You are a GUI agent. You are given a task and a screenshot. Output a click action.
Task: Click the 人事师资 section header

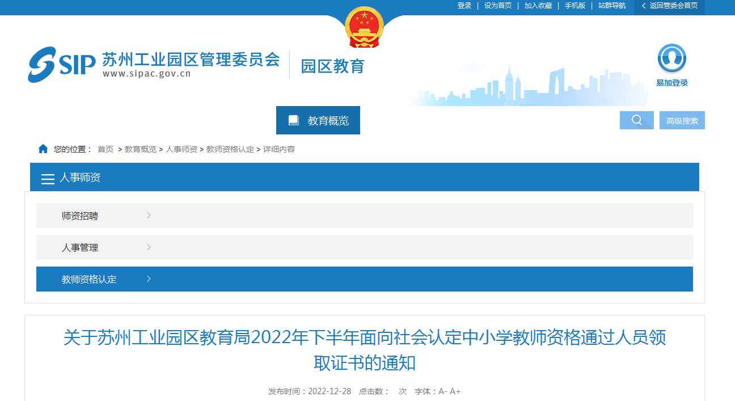(x=365, y=178)
